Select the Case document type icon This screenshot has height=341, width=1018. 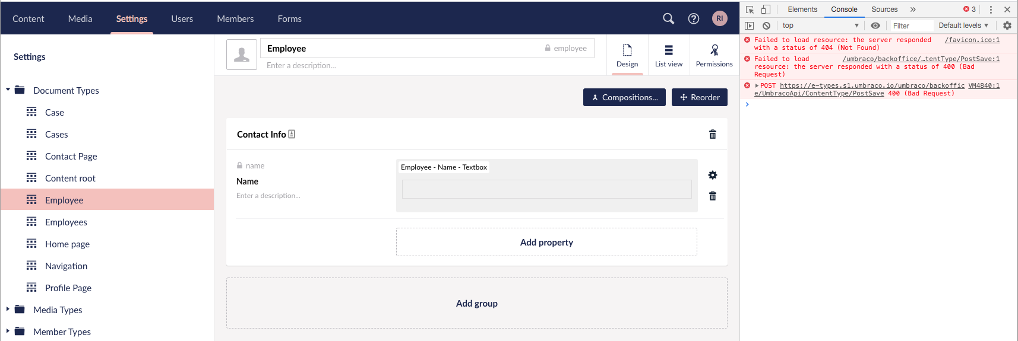click(x=31, y=112)
